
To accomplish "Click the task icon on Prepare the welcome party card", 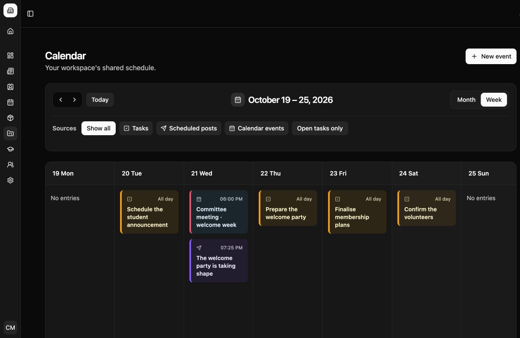I will (268, 199).
